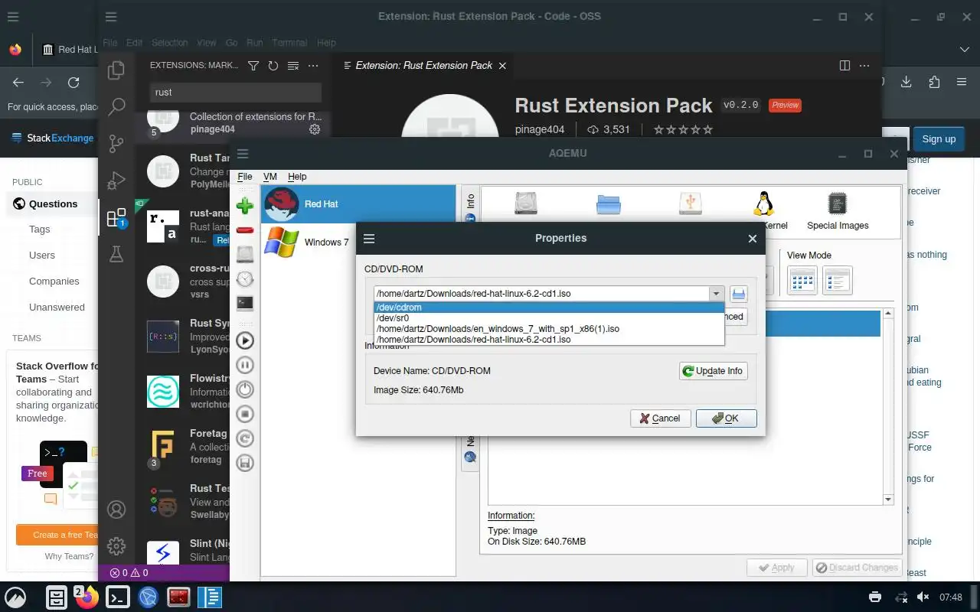The image size is (980, 612).
Task: Expand the CD/DVD-ROM path combo box arrow
Action: coord(716,294)
